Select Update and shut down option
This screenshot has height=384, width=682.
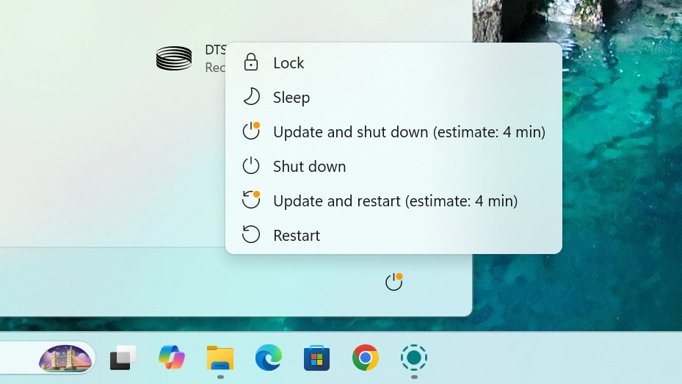pyautogui.click(x=408, y=132)
